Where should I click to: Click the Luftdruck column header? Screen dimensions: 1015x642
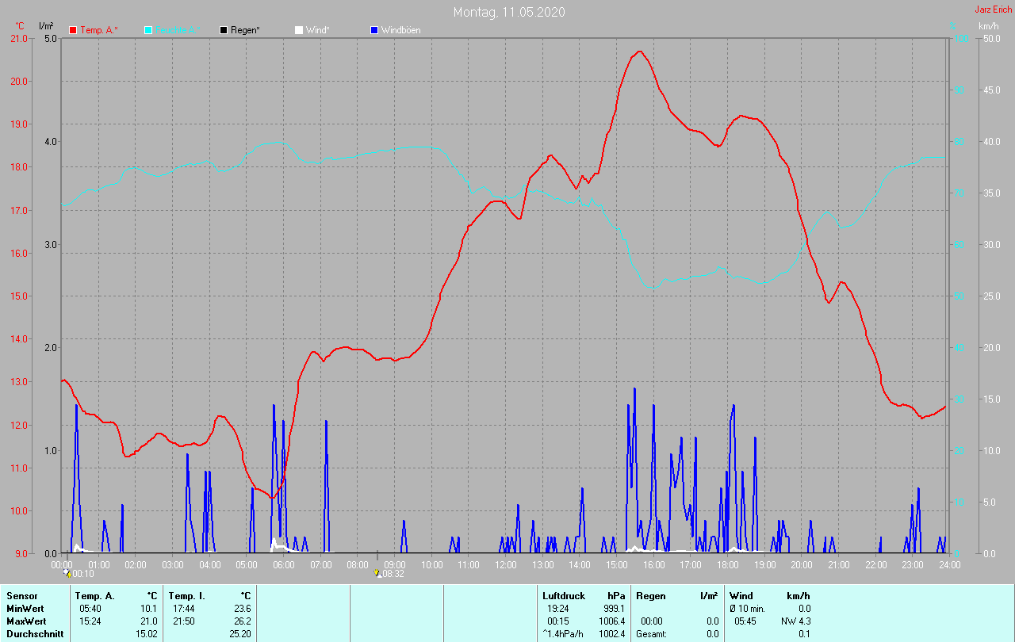tap(564, 595)
